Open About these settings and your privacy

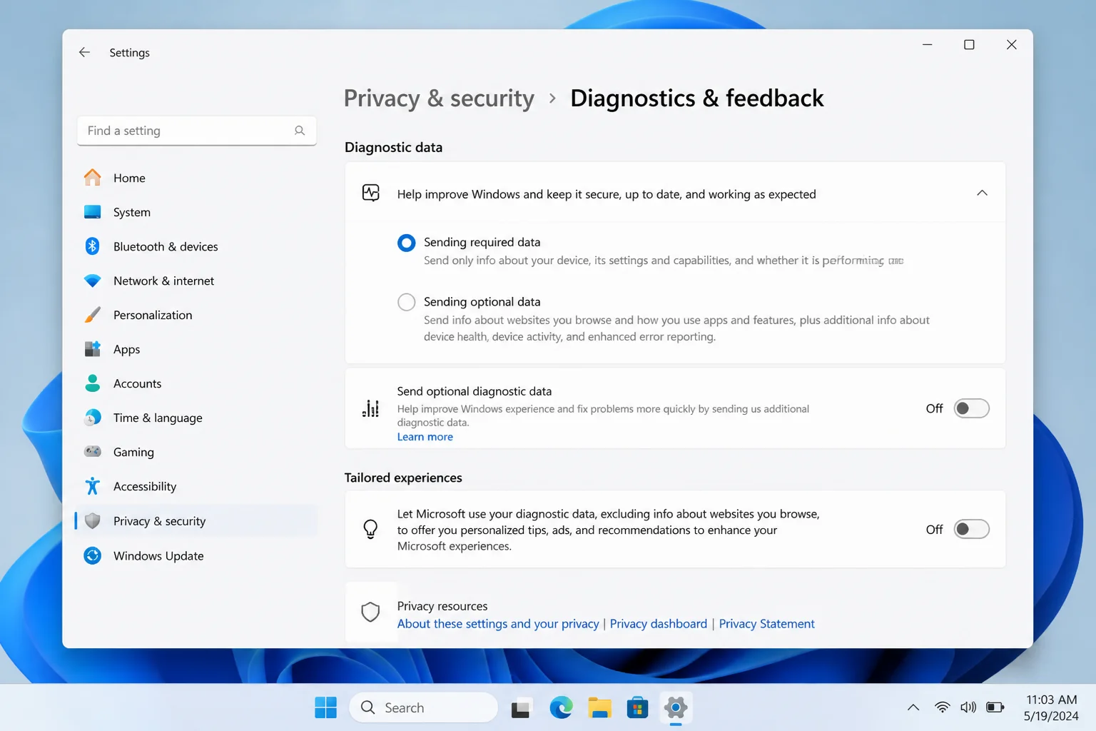point(498,624)
